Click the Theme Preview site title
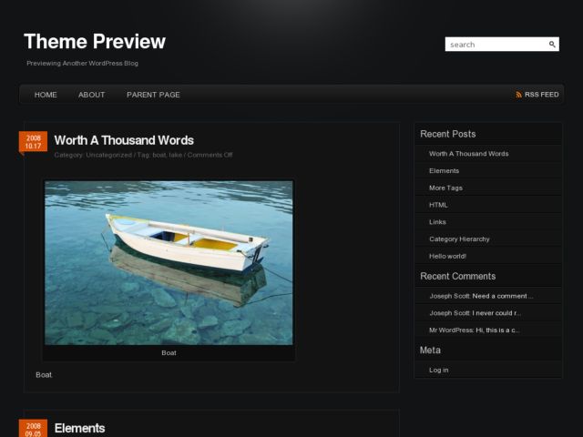583x437 pixels. (x=95, y=41)
